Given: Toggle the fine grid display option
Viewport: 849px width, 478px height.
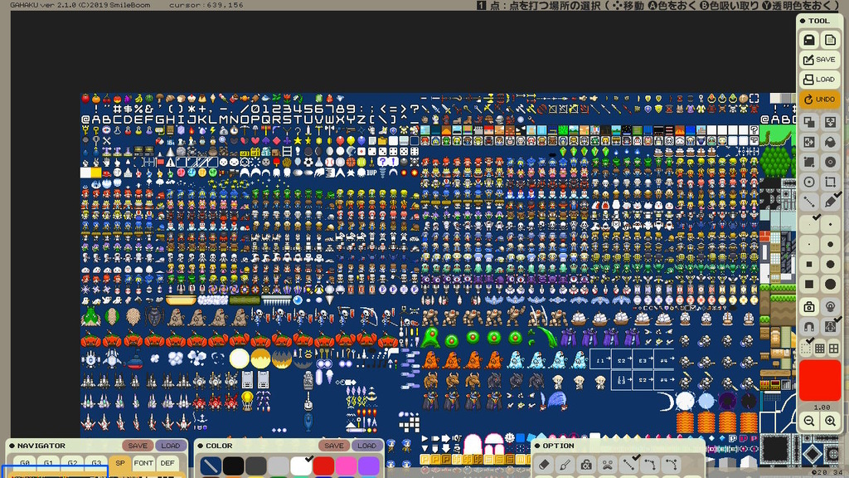Looking at the screenshot, I should click(x=819, y=349).
